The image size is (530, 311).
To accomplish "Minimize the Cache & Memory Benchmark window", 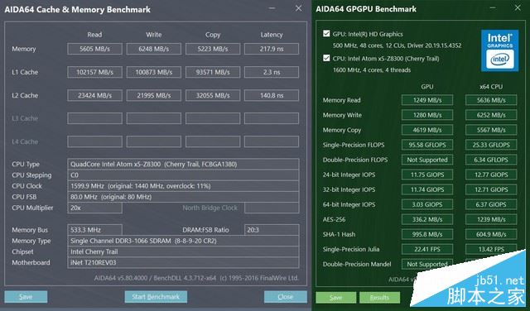I will click(x=272, y=8).
